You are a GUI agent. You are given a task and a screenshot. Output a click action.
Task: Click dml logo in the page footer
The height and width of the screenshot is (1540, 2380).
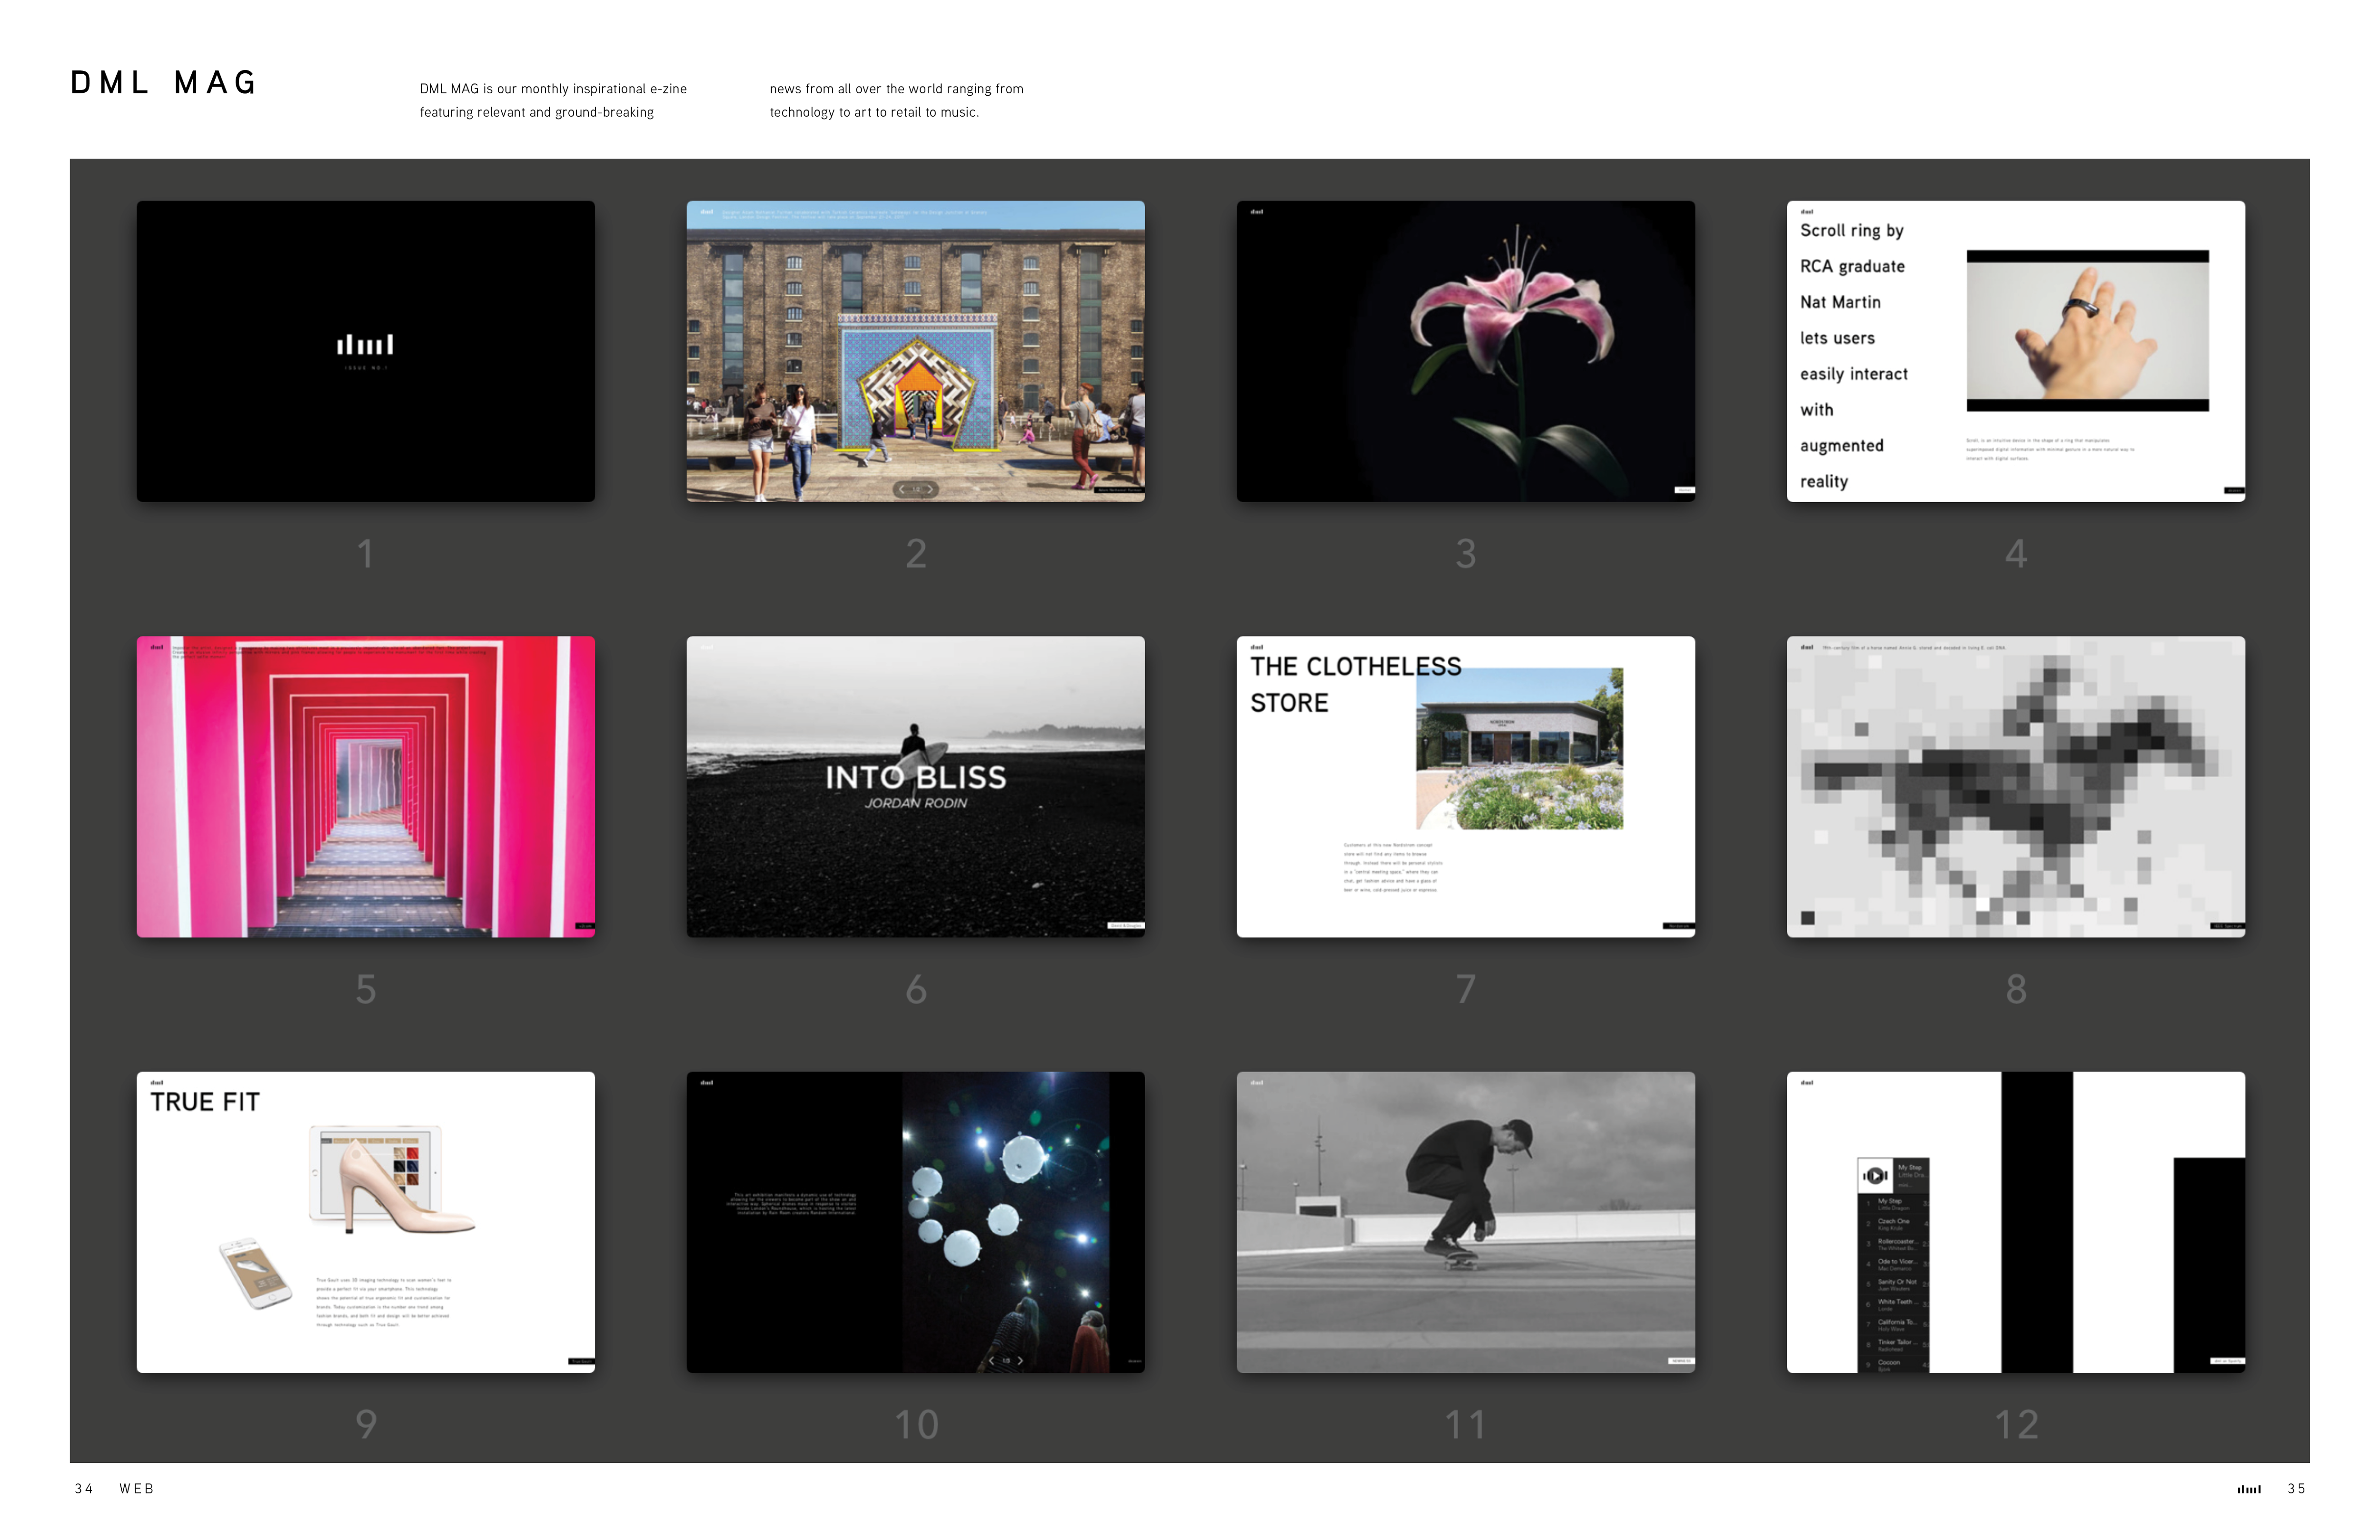(2249, 1489)
